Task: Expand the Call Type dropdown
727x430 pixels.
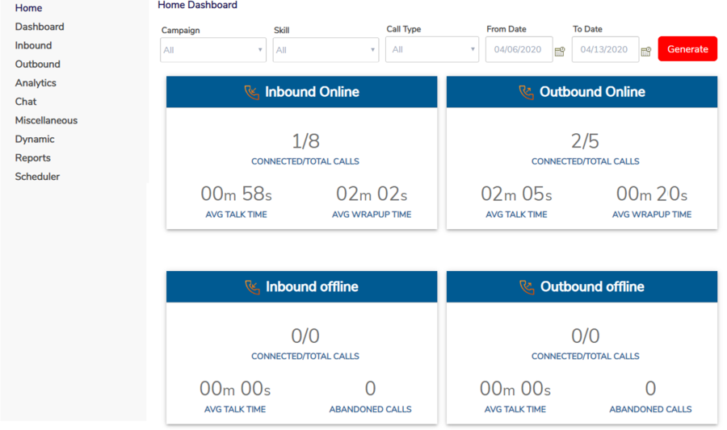Action: tap(432, 49)
